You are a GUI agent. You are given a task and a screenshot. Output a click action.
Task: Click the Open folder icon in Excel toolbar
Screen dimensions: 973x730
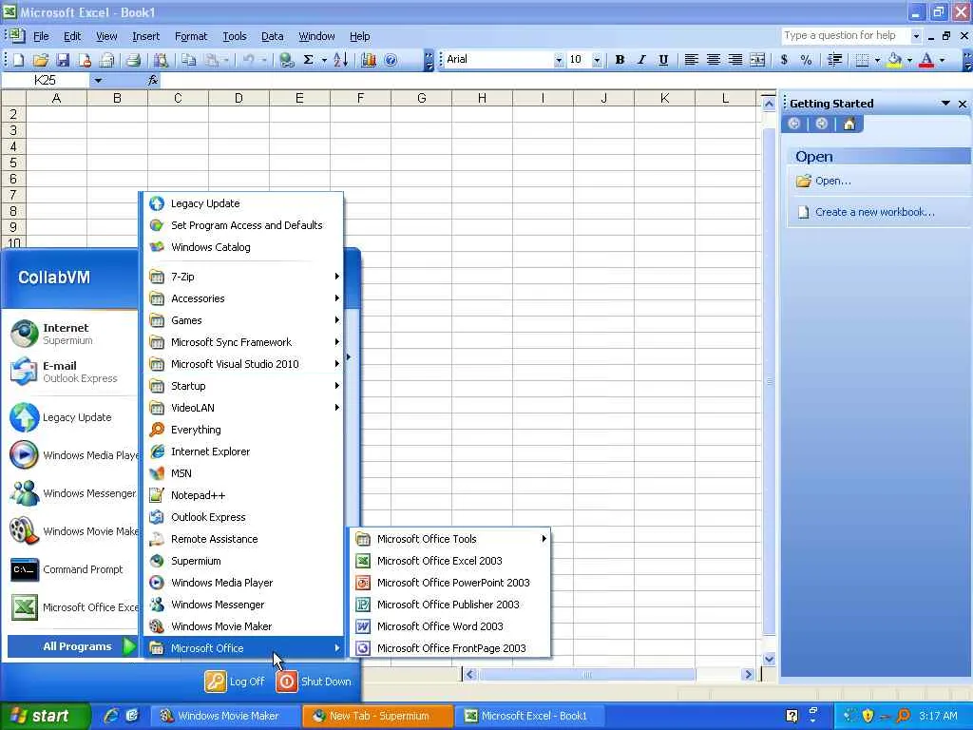coord(40,60)
